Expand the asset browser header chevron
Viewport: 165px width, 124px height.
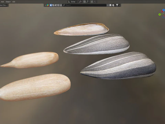46,5
